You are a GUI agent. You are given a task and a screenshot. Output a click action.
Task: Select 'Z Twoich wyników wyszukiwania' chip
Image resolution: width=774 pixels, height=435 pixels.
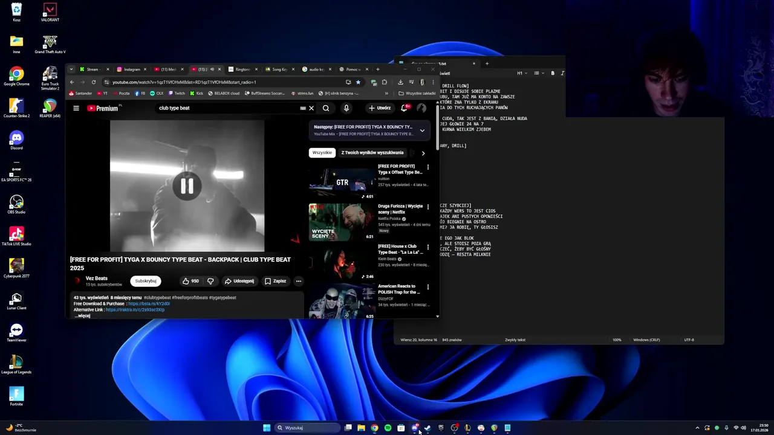tap(372, 153)
